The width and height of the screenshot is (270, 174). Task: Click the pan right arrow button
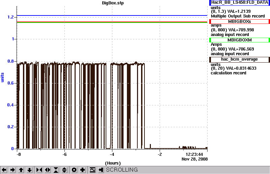(x=12, y=170)
